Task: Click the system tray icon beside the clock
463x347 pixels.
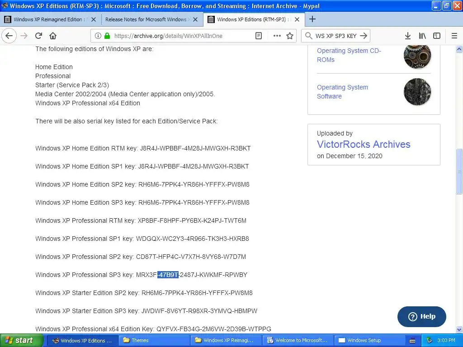Action: pyautogui.click(x=430, y=341)
